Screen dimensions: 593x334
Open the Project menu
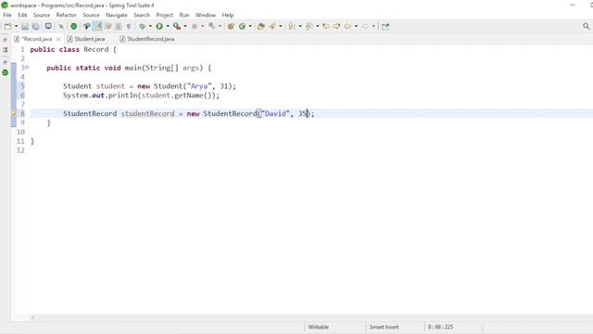165,15
